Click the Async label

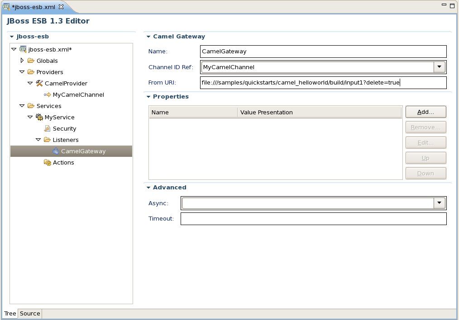(x=158, y=203)
